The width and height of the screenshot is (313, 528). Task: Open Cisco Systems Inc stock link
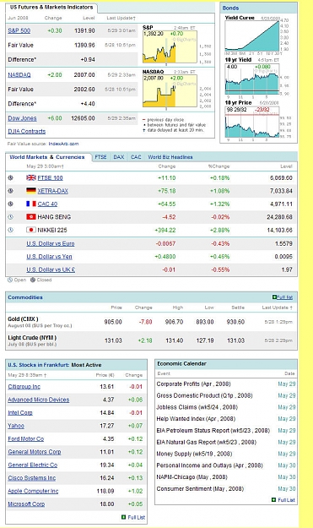point(32,478)
